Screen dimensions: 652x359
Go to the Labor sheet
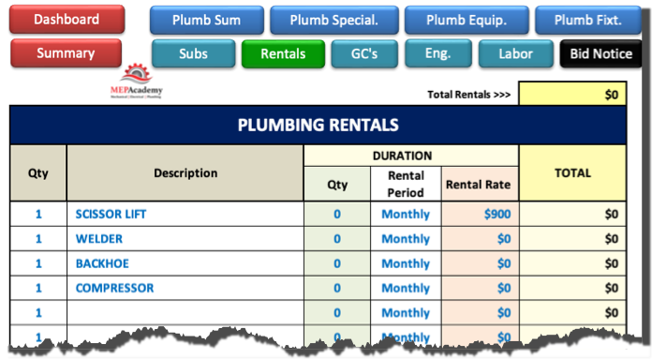tap(516, 53)
